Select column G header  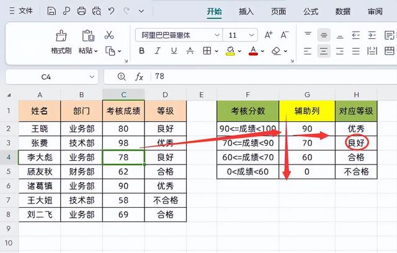pos(307,95)
